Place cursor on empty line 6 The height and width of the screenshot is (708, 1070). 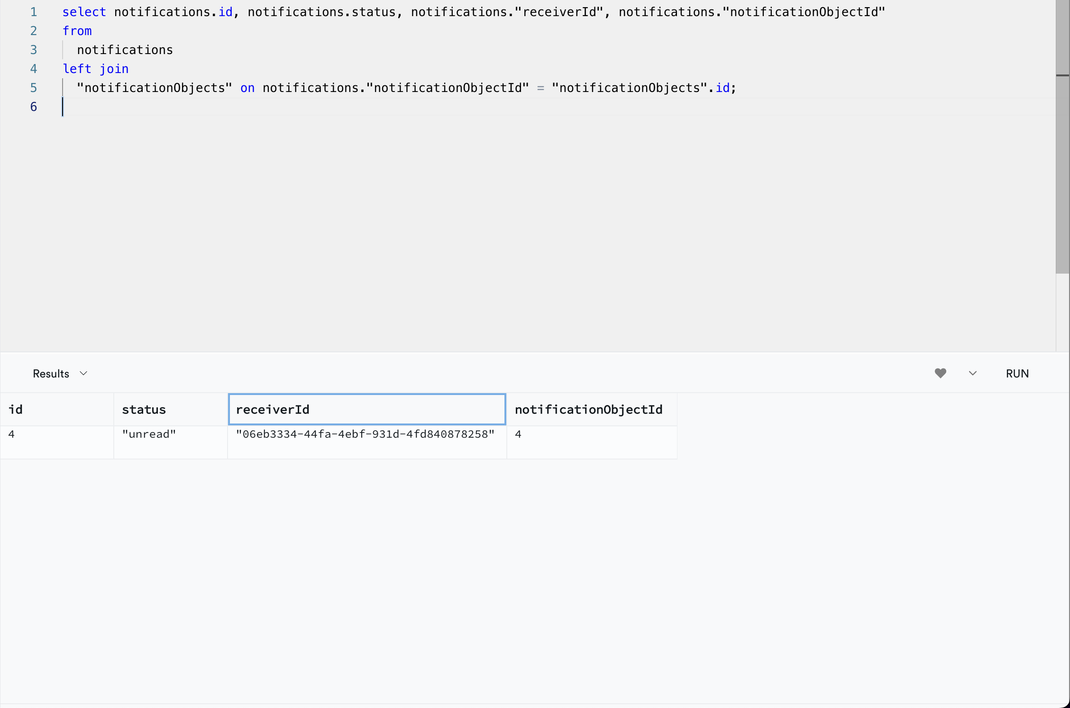point(66,107)
